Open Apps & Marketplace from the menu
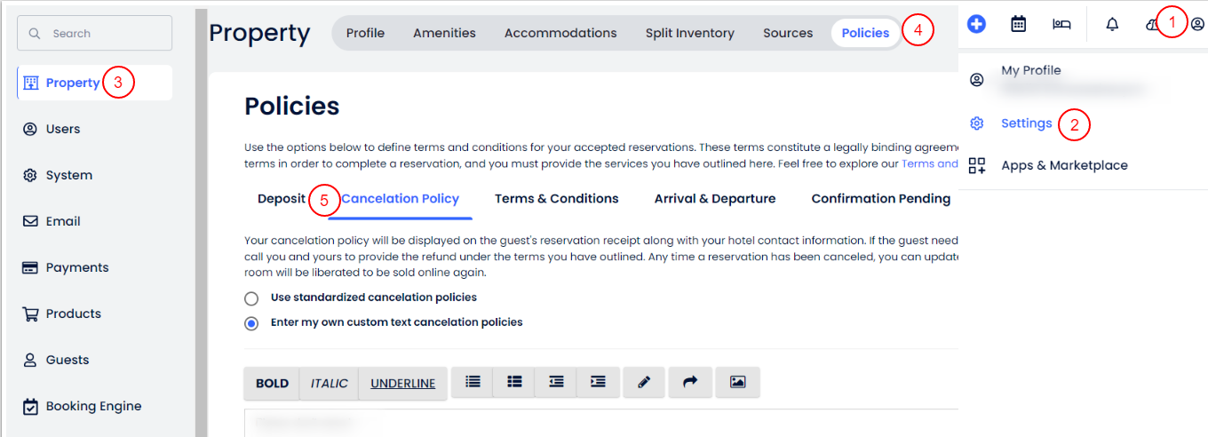 click(x=1064, y=165)
